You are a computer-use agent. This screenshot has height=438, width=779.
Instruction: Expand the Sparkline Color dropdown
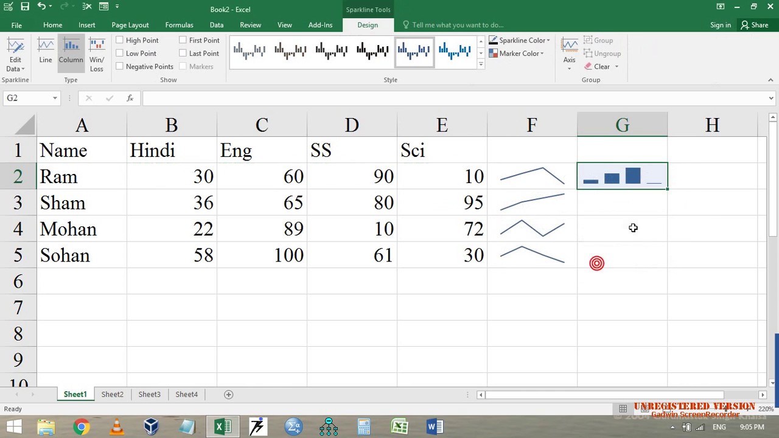520,40
